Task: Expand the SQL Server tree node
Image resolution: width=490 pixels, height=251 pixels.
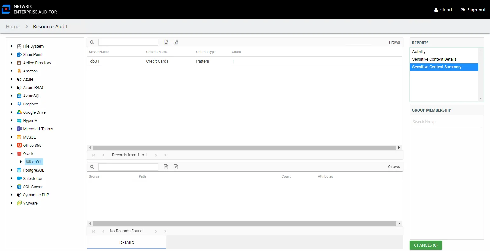Action: click(12, 187)
